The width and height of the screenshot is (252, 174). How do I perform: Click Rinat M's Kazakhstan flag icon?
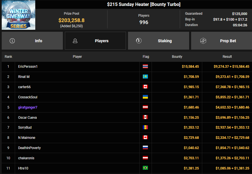[x=145, y=77]
